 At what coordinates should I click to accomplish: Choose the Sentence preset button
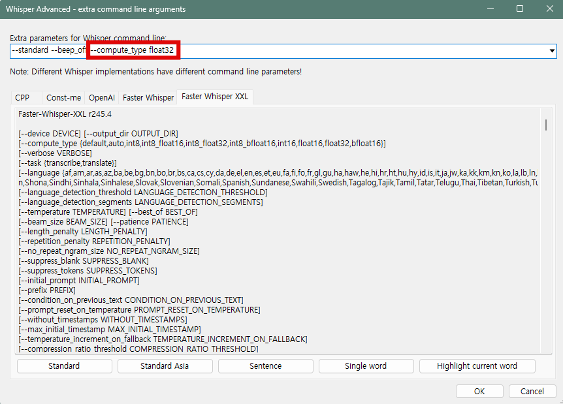click(265, 366)
